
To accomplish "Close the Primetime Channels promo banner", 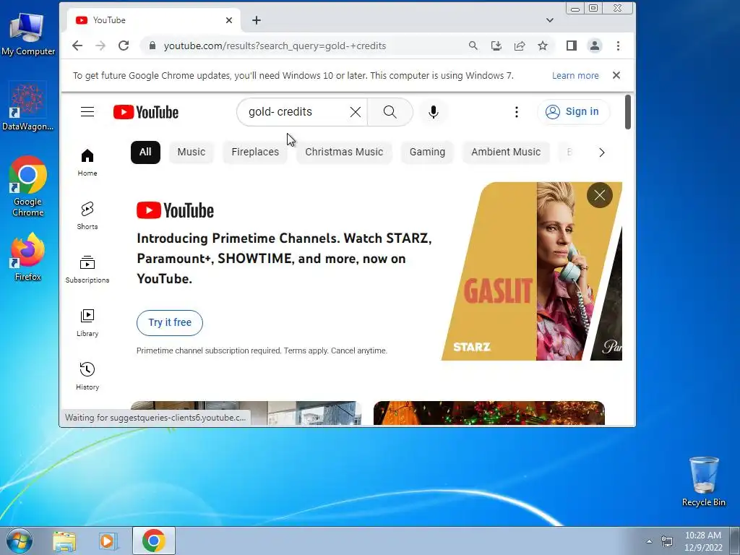I will 600,195.
